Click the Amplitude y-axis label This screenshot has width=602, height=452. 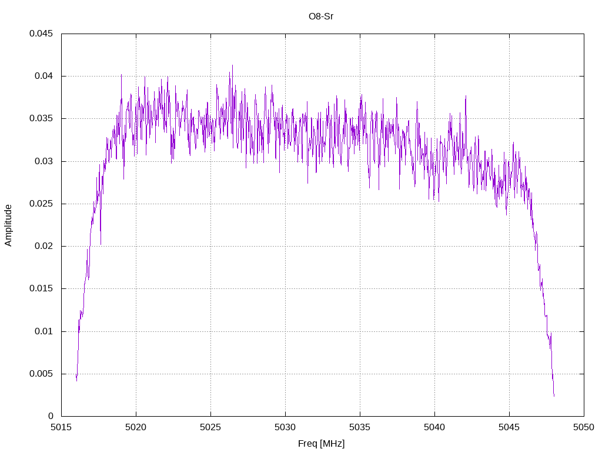tap(8, 225)
